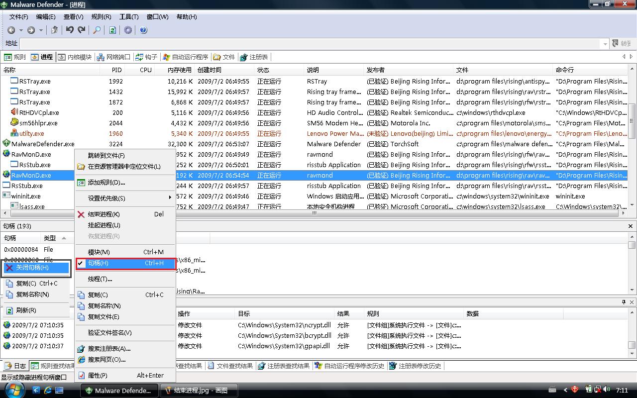Open the 工具(T) menu

[128, 17]
